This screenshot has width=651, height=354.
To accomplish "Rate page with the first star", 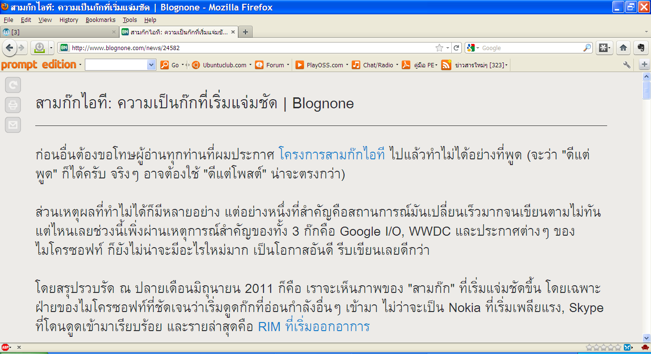I will click(x=590, y=347).
